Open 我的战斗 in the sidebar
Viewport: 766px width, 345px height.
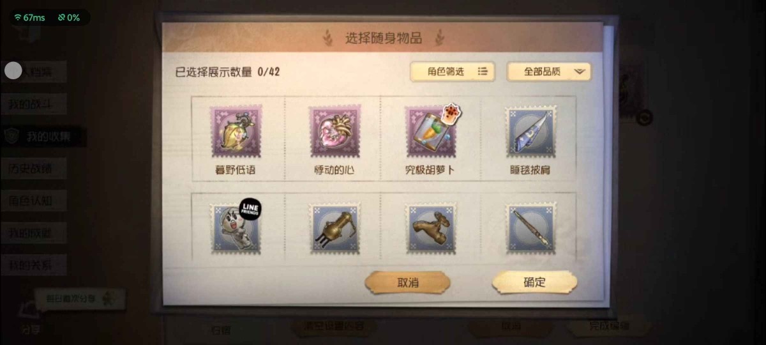[33, 104]
